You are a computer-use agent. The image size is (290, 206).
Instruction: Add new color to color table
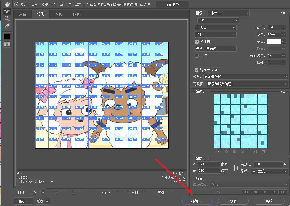pos(255,151)
